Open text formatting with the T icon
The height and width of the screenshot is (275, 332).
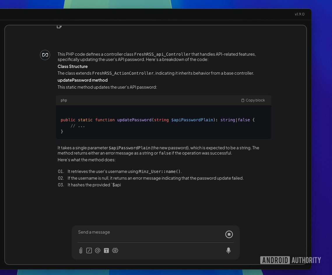click(x=106, y=251)
